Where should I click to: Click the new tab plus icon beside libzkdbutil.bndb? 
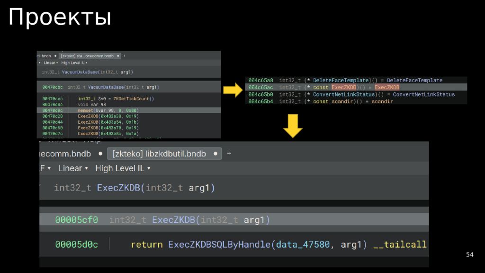point(229,154)
